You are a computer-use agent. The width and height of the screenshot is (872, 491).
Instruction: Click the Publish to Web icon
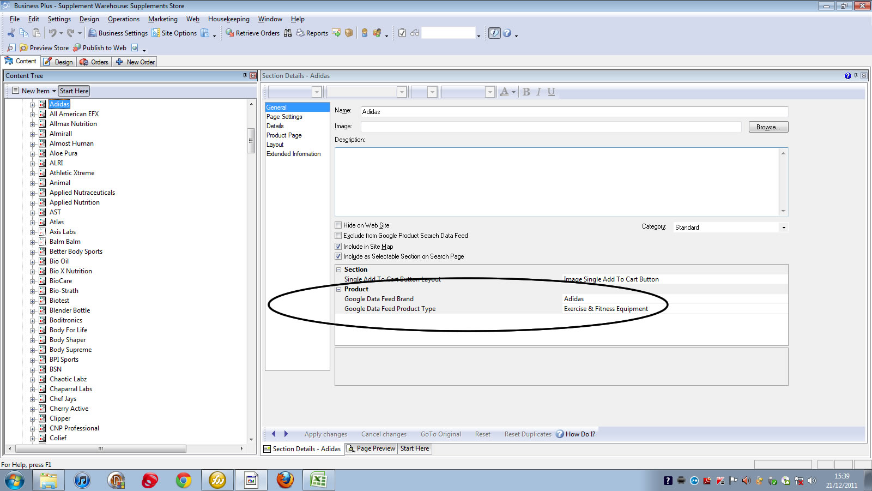click(77, 48)
